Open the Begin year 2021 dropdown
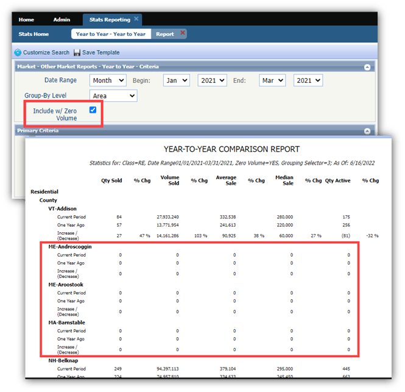 coord(213,80)
